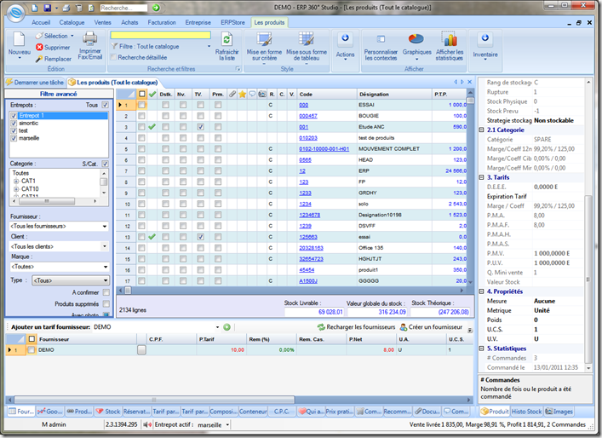The image size is (602, 438).
Task: Click the Supprimer red cross icon
Action: pos(39,47)
